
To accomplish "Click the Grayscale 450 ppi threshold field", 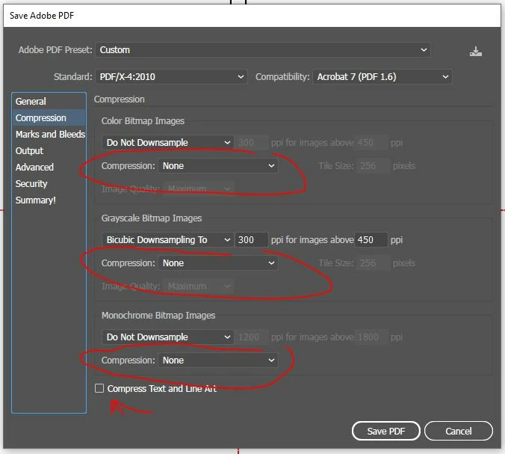I will click(371, 240).
